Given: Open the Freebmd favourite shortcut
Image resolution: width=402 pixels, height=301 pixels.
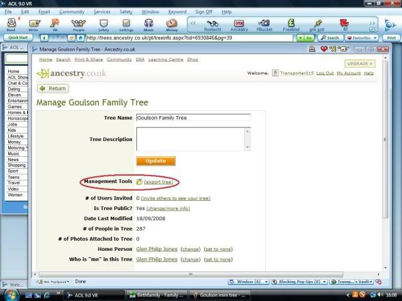Looking at the screenshot, I should pos(291,25).
